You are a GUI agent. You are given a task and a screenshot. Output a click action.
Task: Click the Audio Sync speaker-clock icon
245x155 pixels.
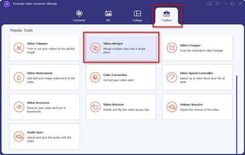19,137
